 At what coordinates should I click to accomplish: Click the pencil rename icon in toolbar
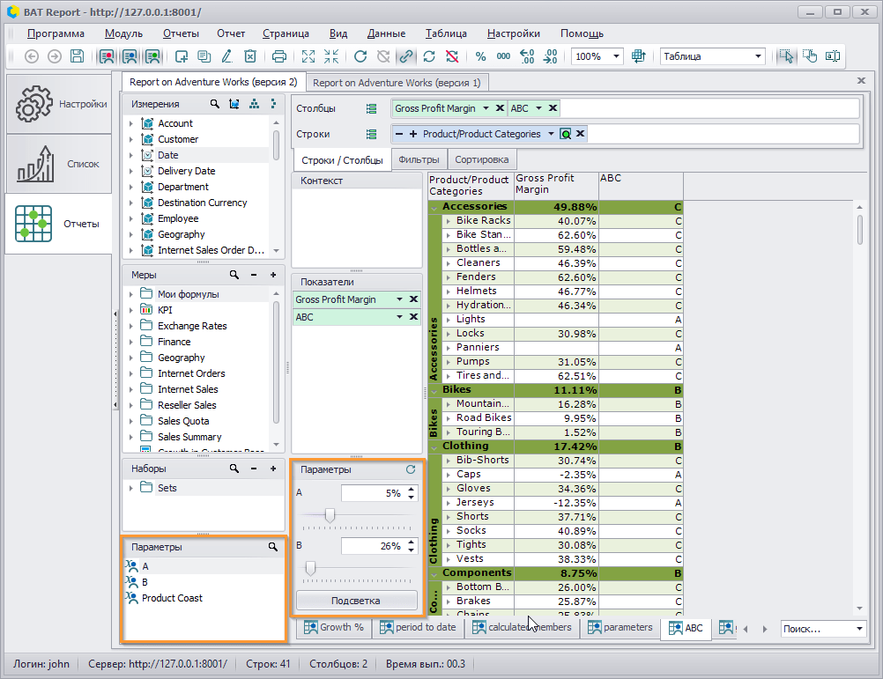point(227,56)
